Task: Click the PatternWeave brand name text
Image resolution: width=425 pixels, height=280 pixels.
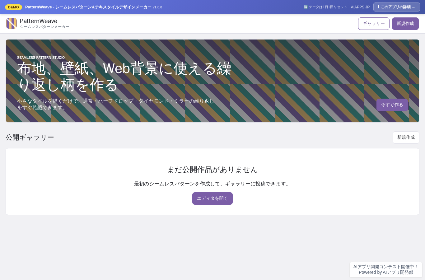Action: click(39, 21)
